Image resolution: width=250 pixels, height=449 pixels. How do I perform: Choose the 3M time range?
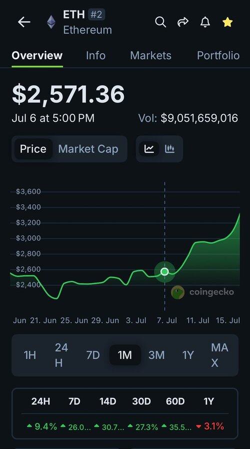[156, 355]
